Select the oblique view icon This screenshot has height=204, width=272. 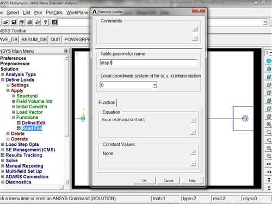coord(269,69)
